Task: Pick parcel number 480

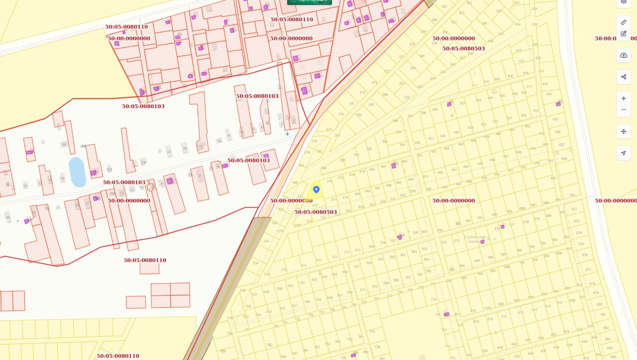Action: tap(373, 169)
